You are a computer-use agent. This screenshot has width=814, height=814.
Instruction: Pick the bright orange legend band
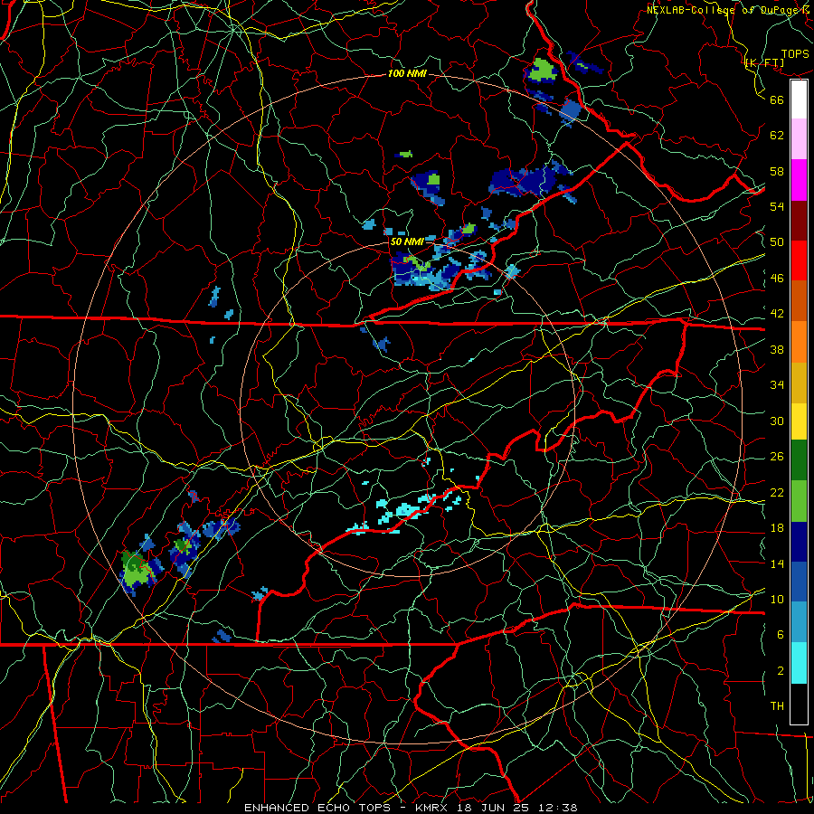(x=799, y=342)
